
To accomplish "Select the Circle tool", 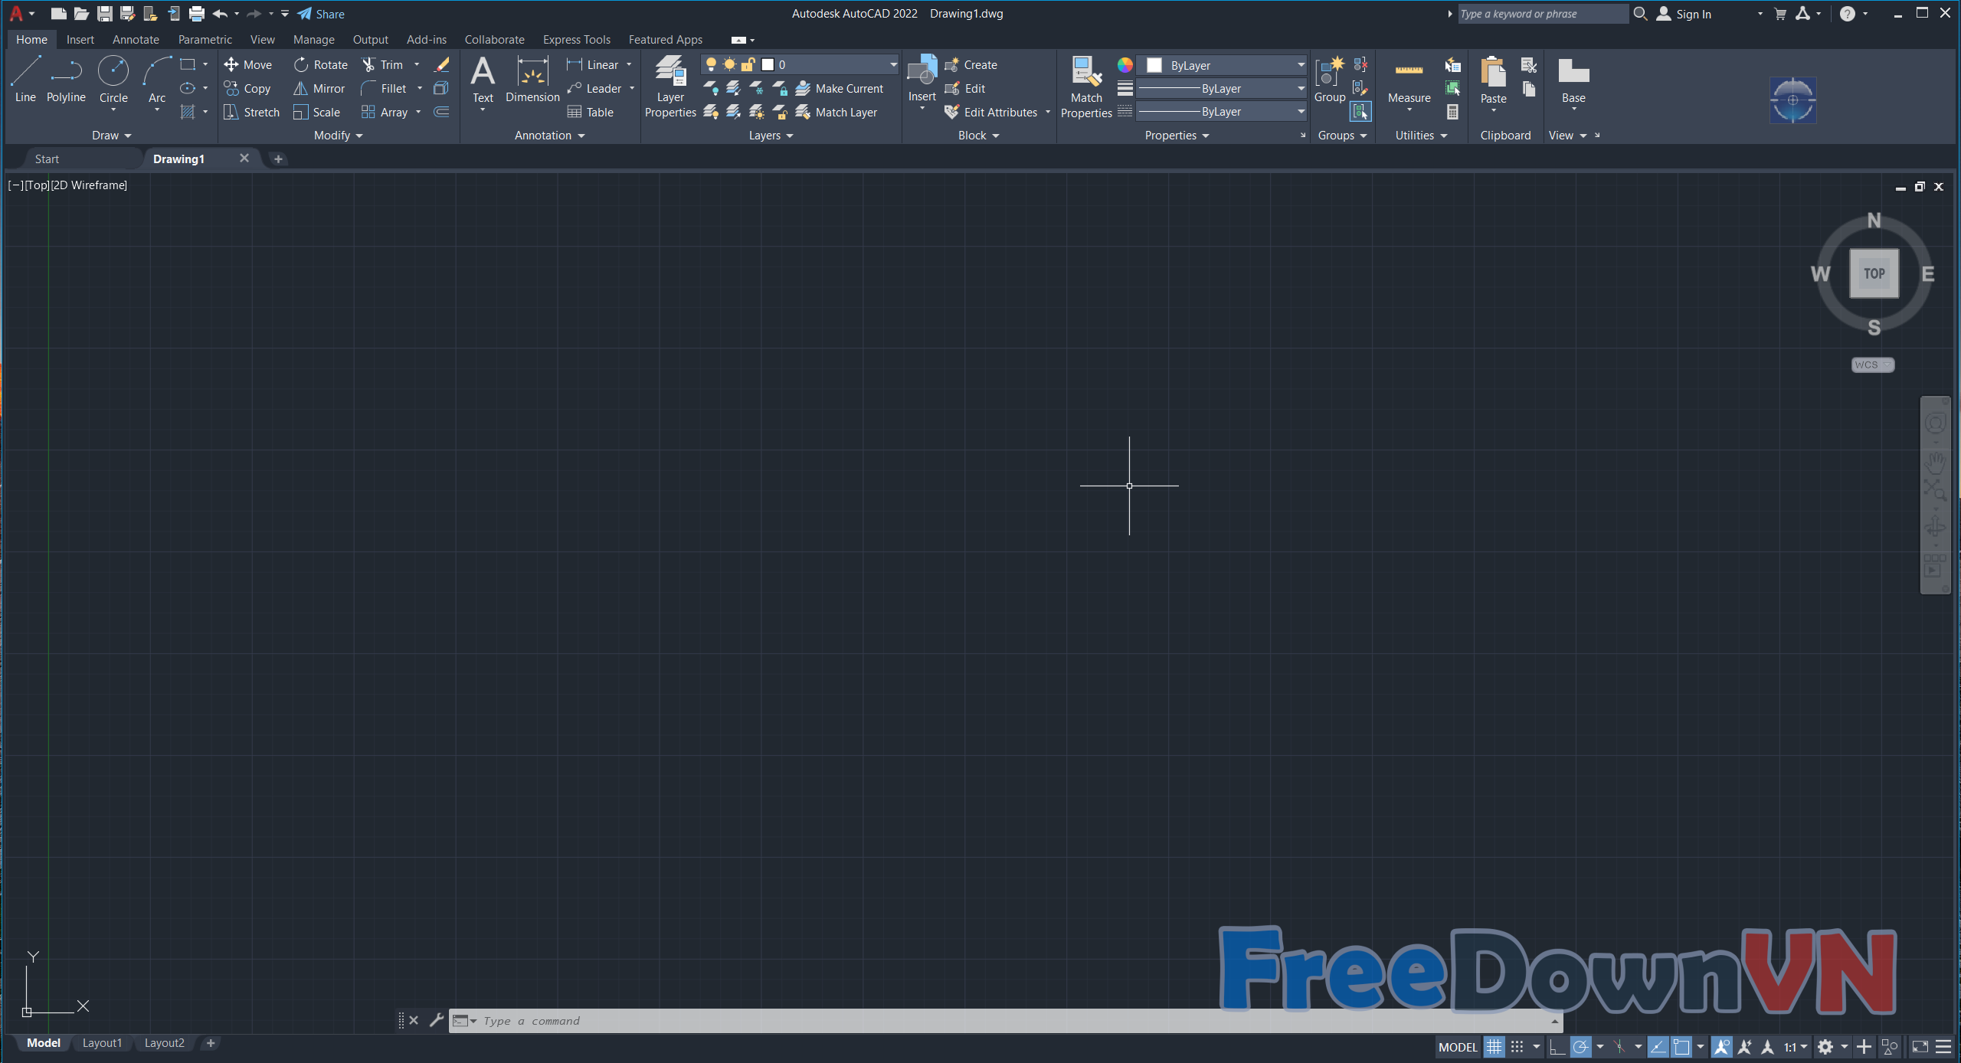I will [x=113, y=79].
